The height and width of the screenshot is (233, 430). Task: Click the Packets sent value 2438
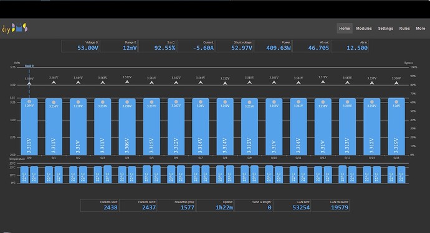pyautogui.click(x=110, y=208)
